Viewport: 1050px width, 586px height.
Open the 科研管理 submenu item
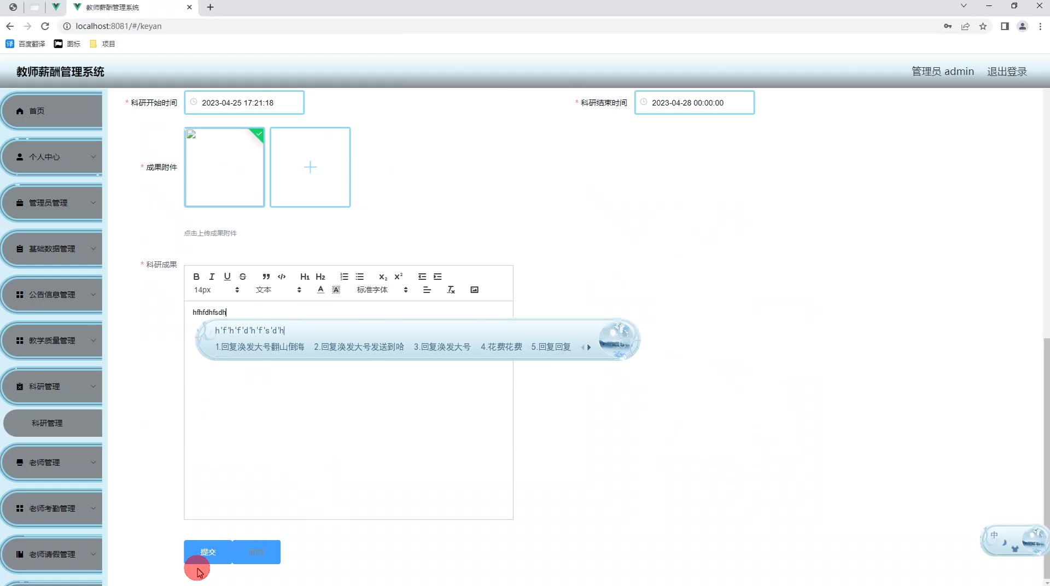coord(52,423)
